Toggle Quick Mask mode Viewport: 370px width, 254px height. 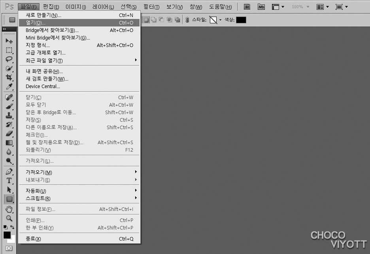[x=9, y=248]
